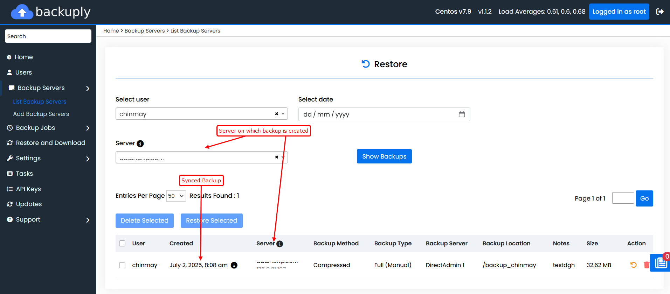The width and height of the screenshot is (670, 294).
Task: Click the logout icon in top bar
Action: pyautogui.click(x=660, y=12)
